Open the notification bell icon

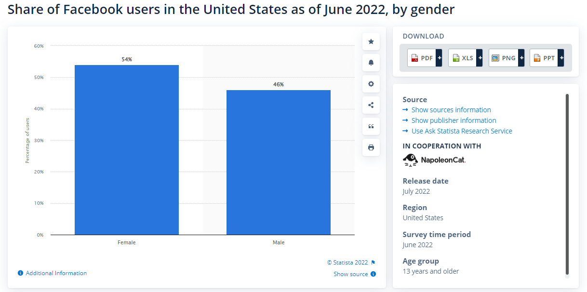pos(371,63)
